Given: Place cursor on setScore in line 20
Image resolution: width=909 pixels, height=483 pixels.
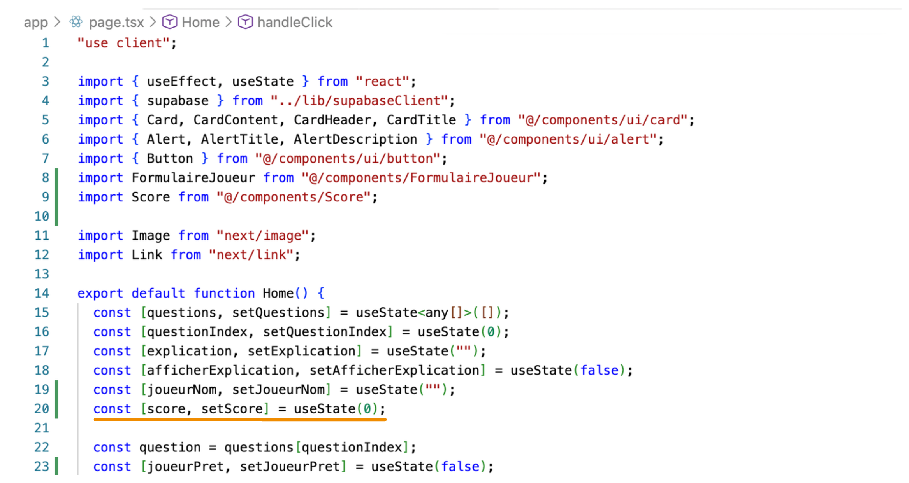Looking at the screenshot, I should pyautogui.click(x=232, y=408).
